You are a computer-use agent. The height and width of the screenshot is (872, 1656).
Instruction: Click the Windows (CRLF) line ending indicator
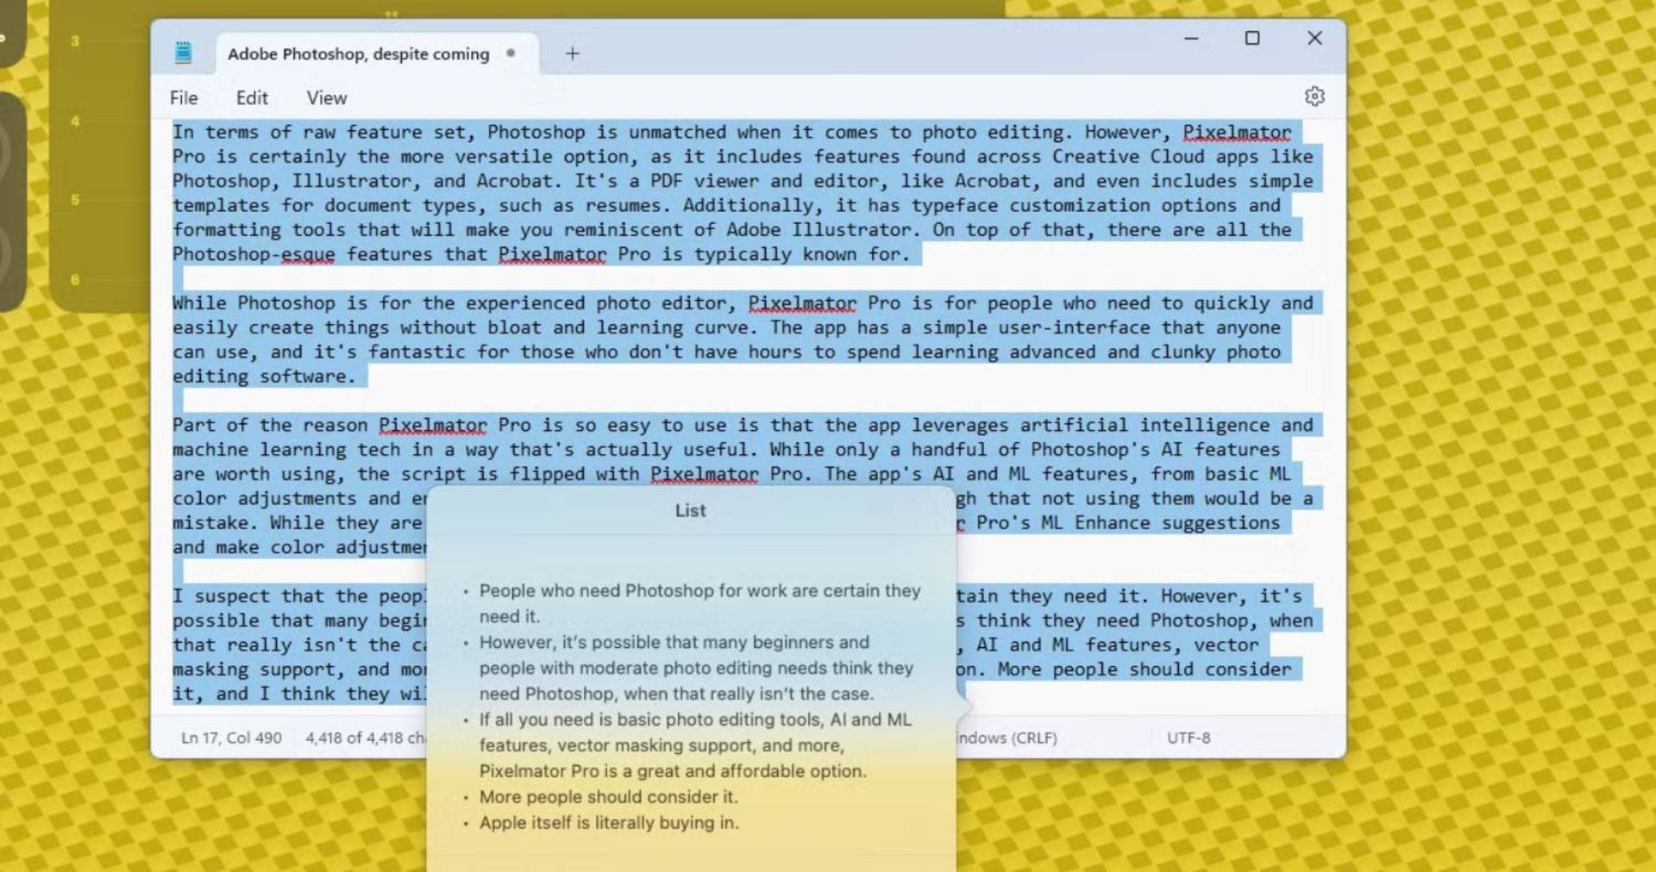(1007, 738)
